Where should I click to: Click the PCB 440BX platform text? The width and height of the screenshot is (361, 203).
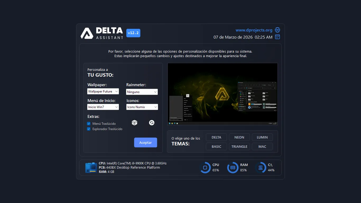[129, 168]
